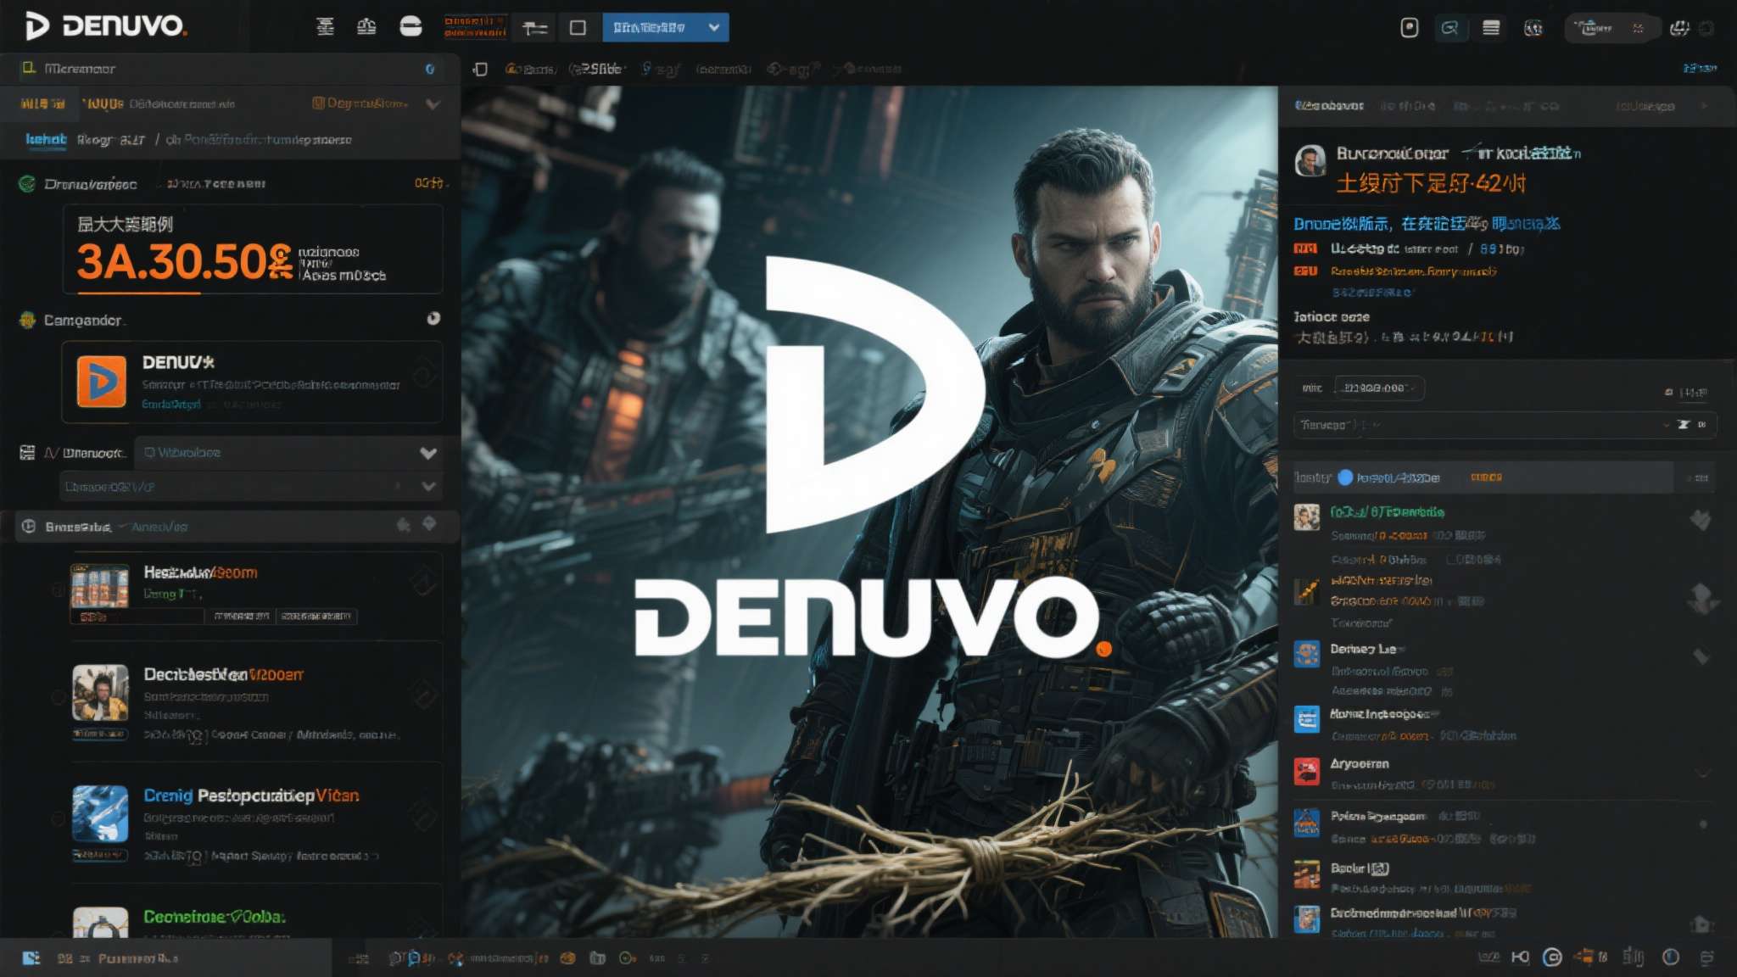
Task: Click the blue icon at the status bar's left end
Action: (x=31, y=958)
